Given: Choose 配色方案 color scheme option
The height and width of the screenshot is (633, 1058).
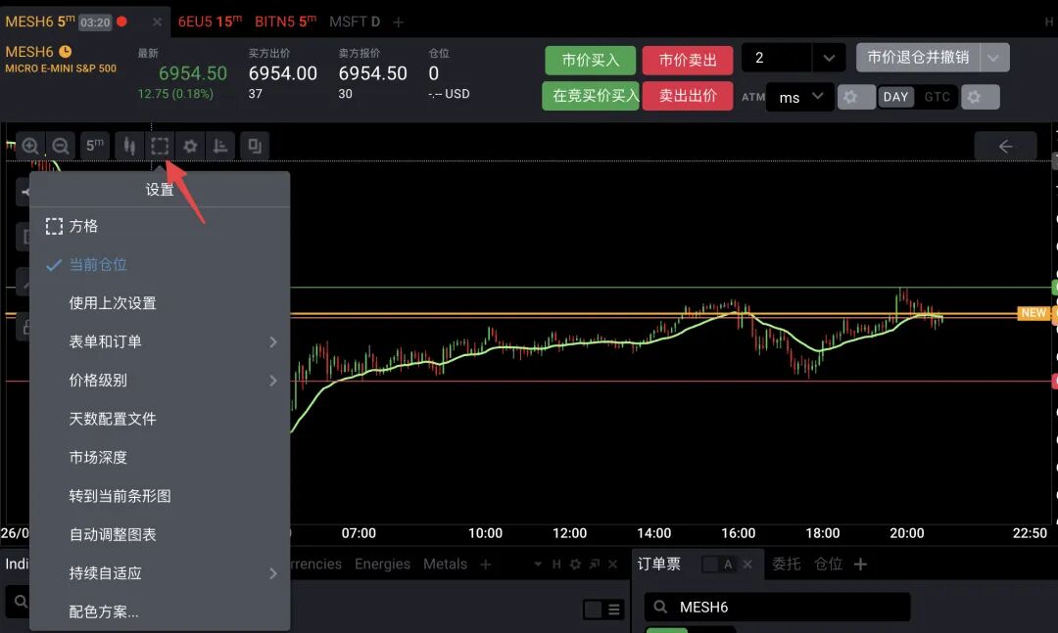Looking at the screenshot, I should click(104, 611).
